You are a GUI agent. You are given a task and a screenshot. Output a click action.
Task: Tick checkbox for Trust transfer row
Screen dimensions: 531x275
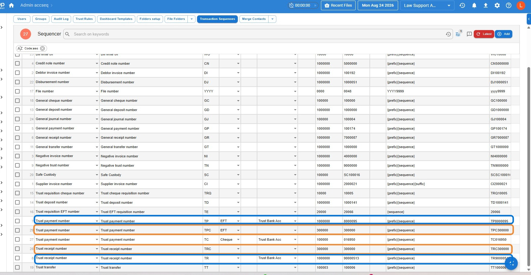click(17, 267)
